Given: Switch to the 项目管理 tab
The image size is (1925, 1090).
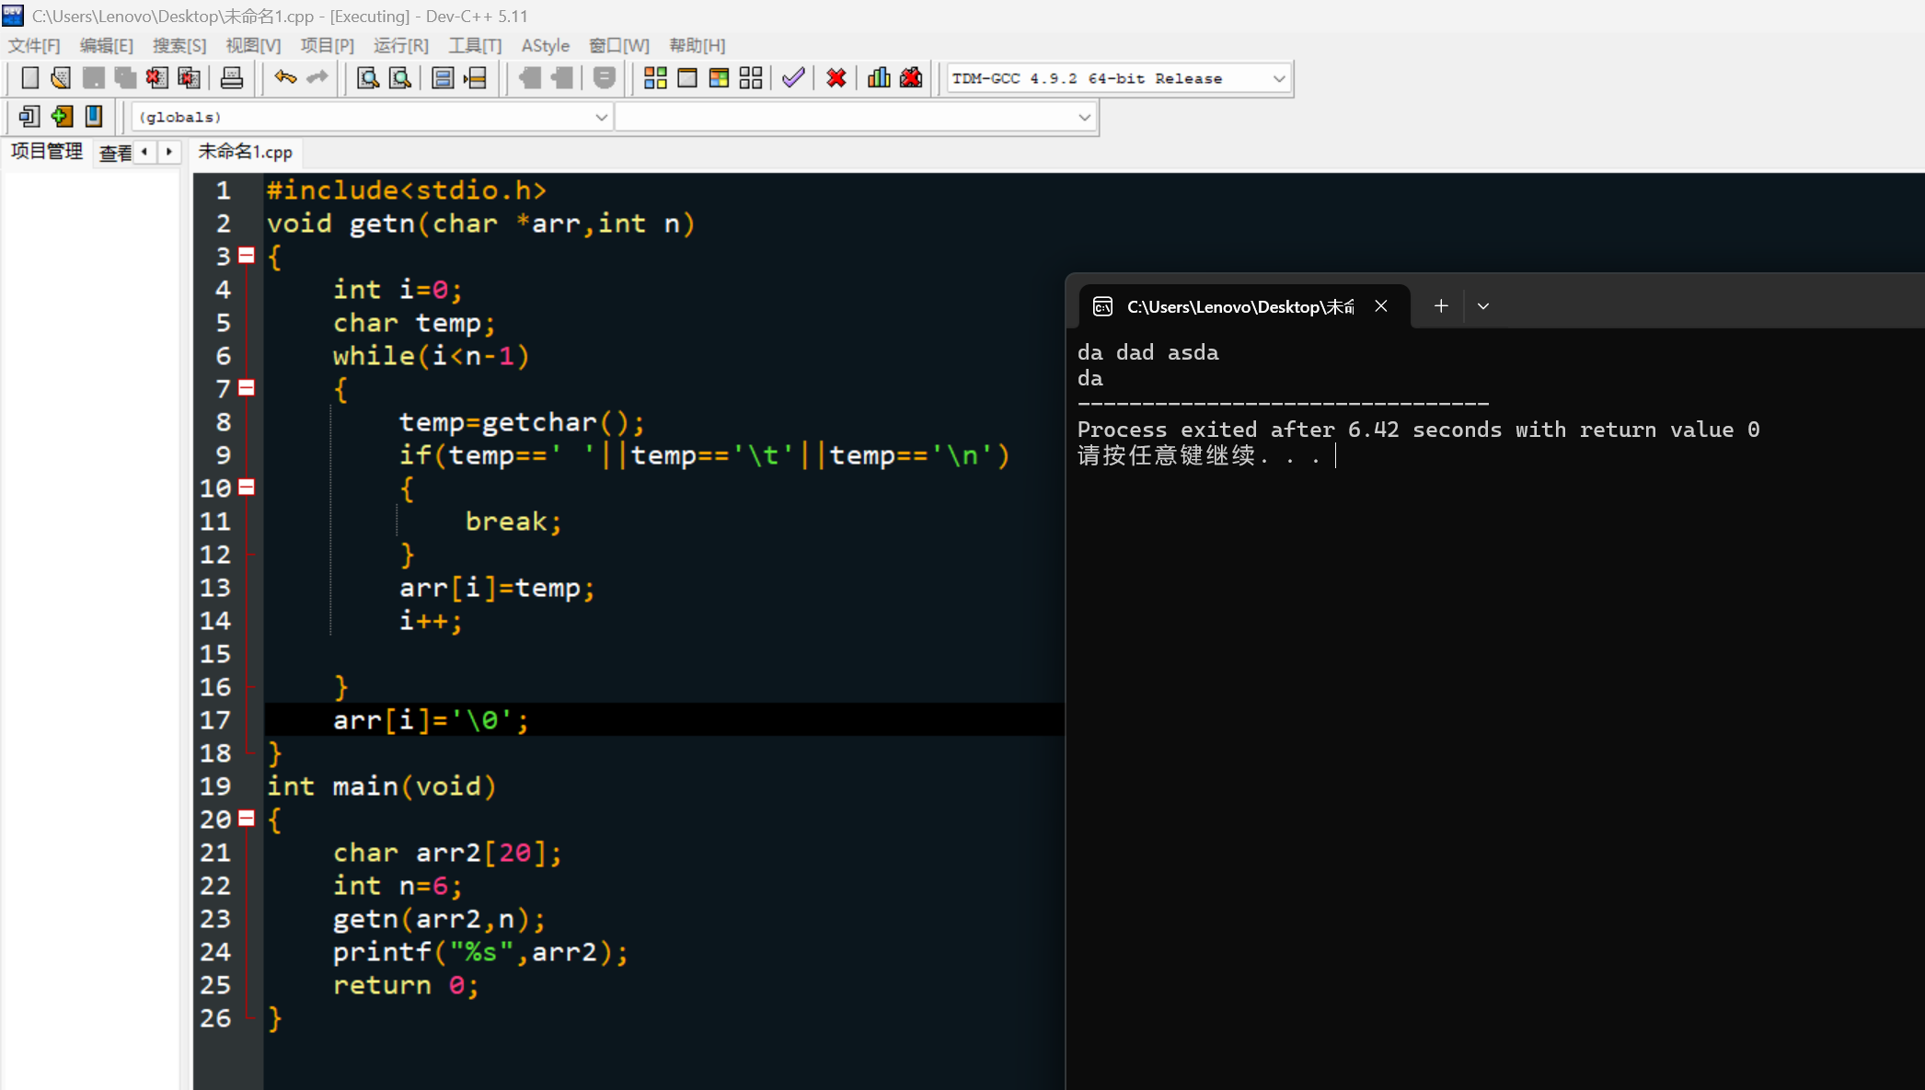Looking at the screenshot, I should [46, 152].
